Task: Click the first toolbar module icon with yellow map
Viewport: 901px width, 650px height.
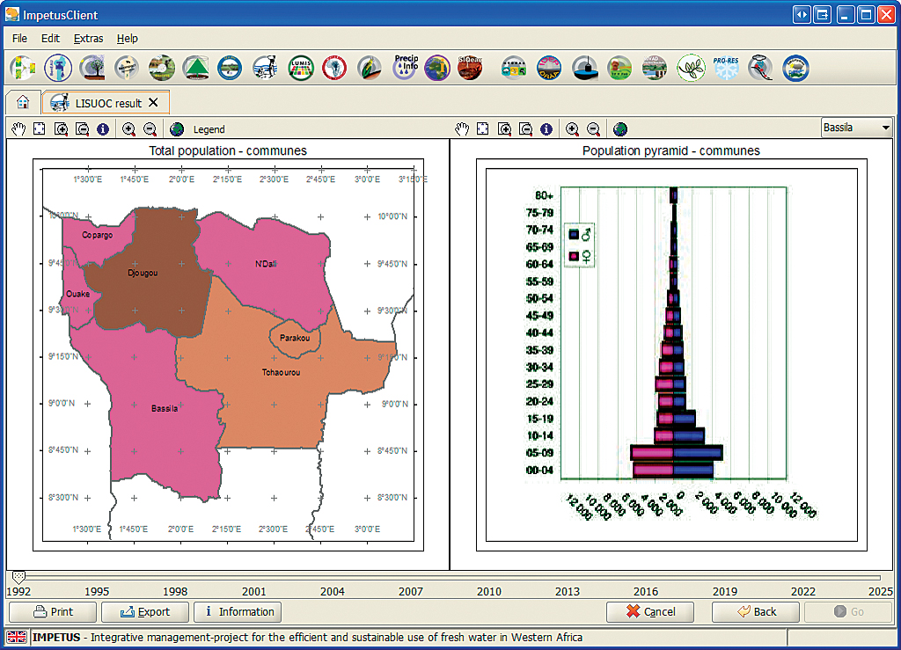Action: (23, 68)
